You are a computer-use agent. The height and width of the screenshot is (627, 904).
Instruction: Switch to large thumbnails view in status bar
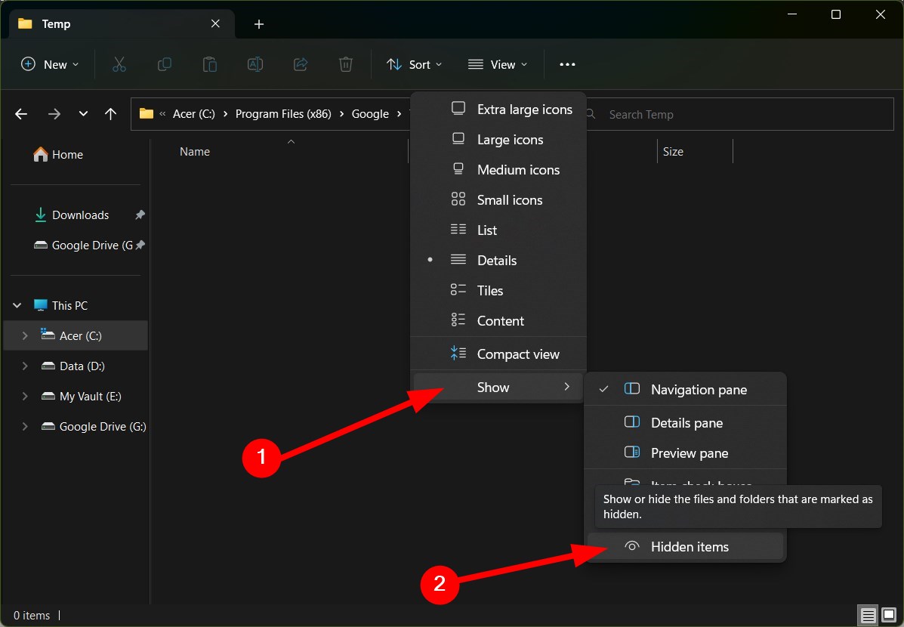(888, 615)
